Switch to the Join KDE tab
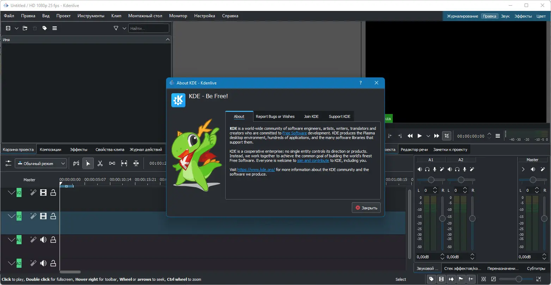This screenshot has height=285, width=551. [x=311, y=116]
